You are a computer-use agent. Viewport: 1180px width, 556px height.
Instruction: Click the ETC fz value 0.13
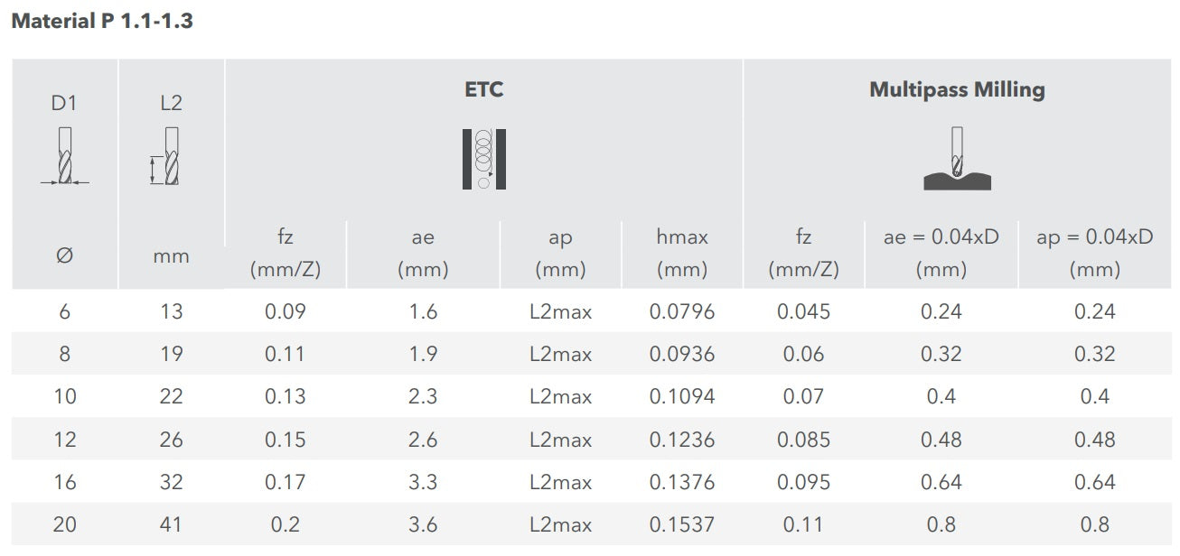pos(286,396)
